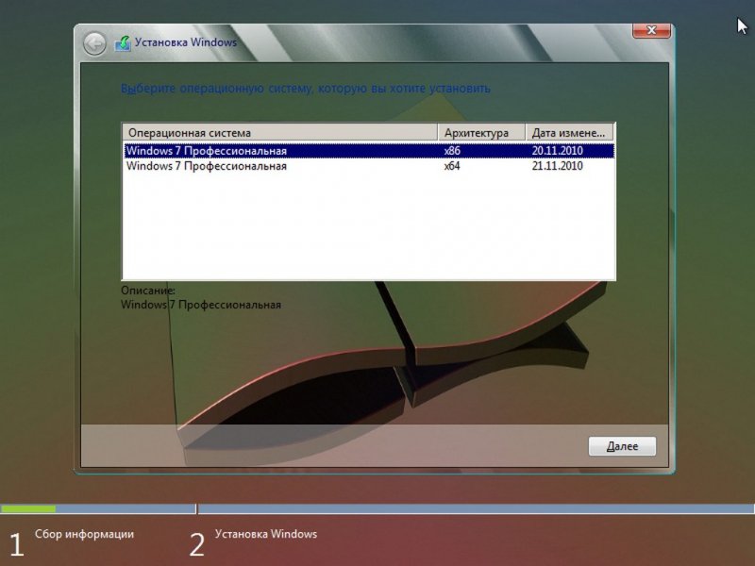The image size is (755, 566).
Task: Click step 2 Установка Windows label
Action: 266,534
